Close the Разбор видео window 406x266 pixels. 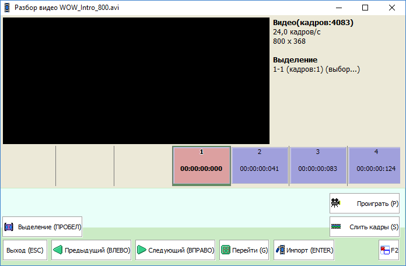(x=392, y=8)
